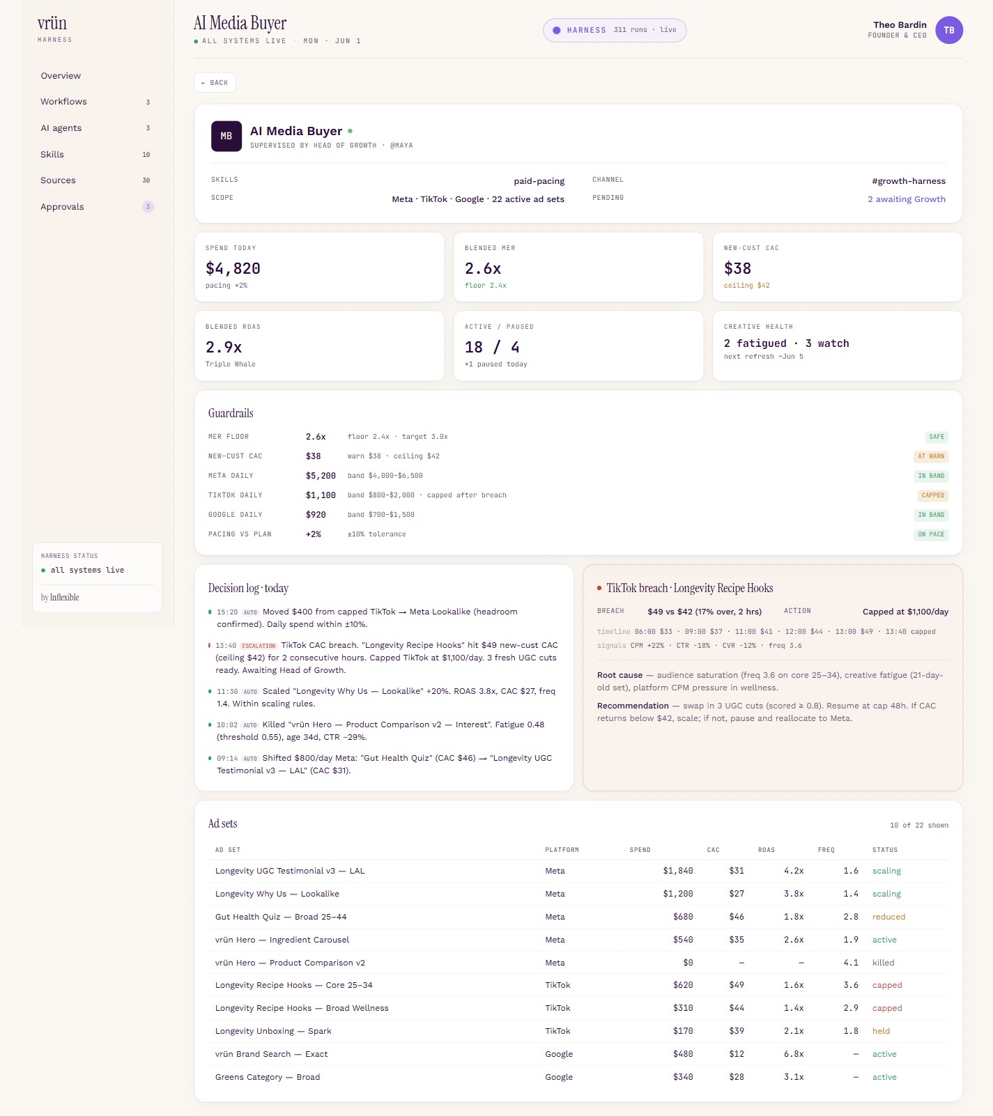This screenshot has height=1116, width=993.
Task: Click the @MAYA supervisor mention
Action: [x=401, y=146]
